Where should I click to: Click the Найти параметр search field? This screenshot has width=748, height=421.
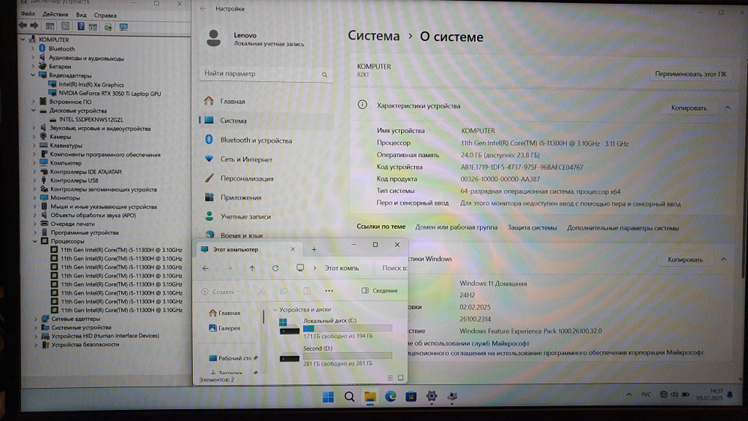coord(266,74)
